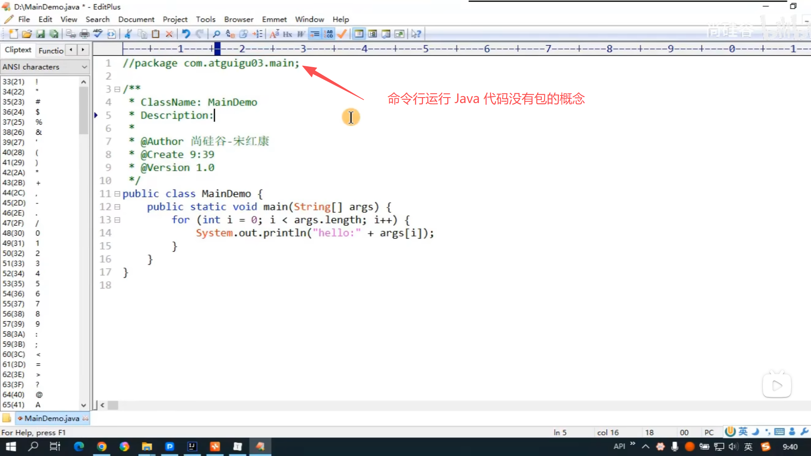
Task: Open the Document menu
Action: tap(136, 19)
